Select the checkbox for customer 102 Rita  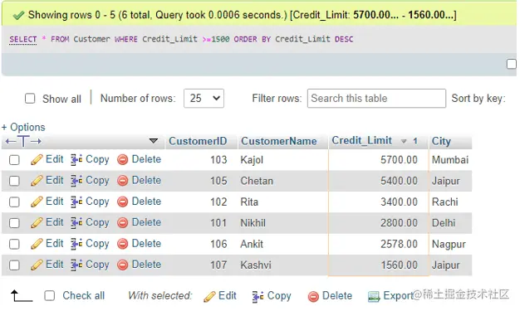14,202
